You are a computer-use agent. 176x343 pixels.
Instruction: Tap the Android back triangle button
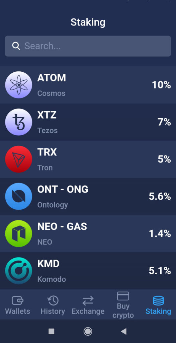click(x=124, y=331)
